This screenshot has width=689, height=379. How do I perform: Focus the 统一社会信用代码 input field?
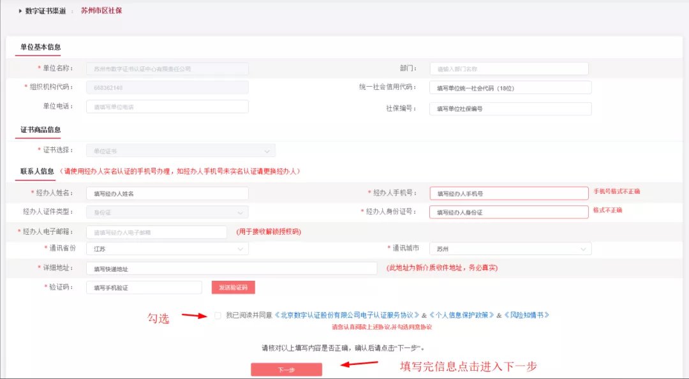510,87
